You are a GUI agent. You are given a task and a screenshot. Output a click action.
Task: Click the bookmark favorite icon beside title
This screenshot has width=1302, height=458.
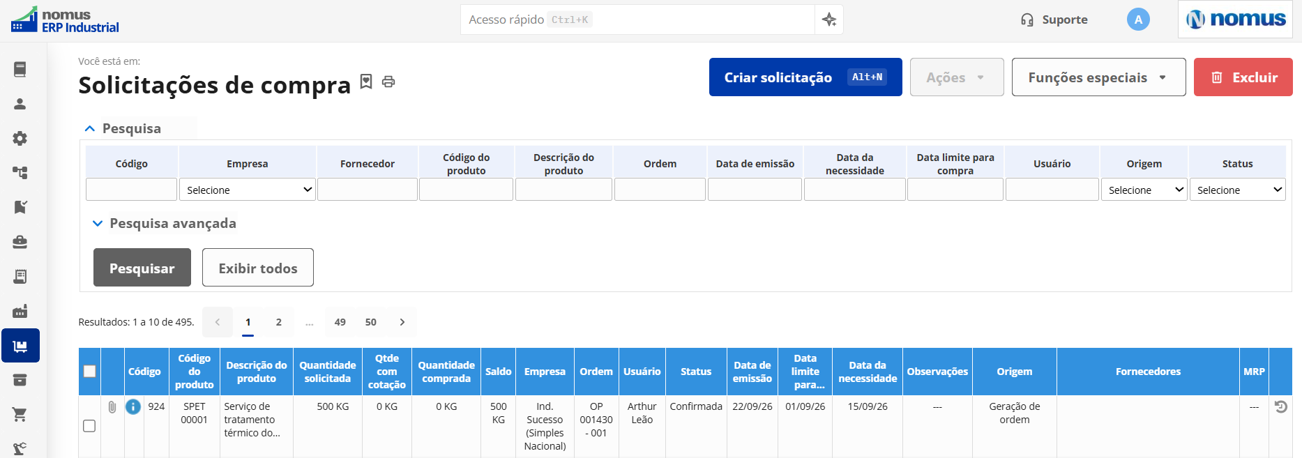(x=366, y=82)
